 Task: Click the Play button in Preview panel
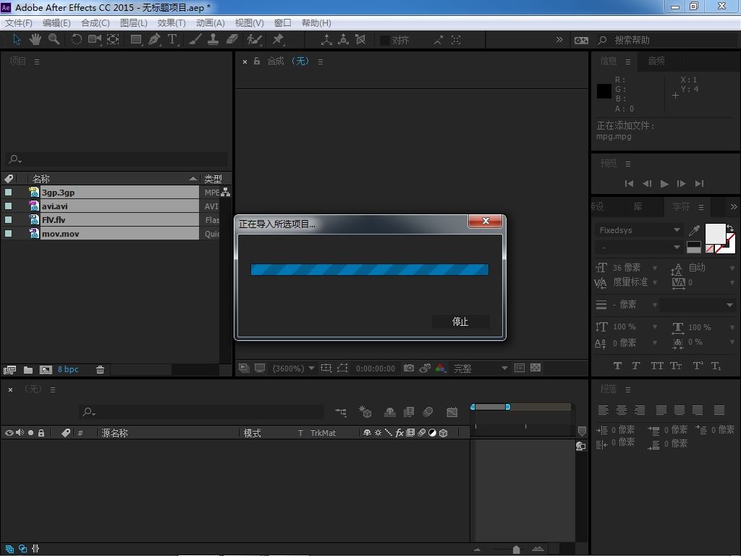664,183
